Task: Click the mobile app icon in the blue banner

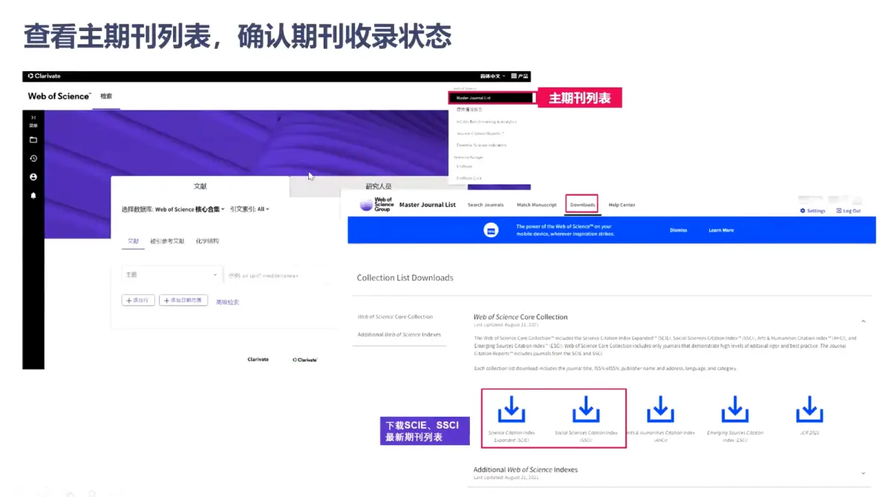Action: pyautogui.click(x=491, y=231)
